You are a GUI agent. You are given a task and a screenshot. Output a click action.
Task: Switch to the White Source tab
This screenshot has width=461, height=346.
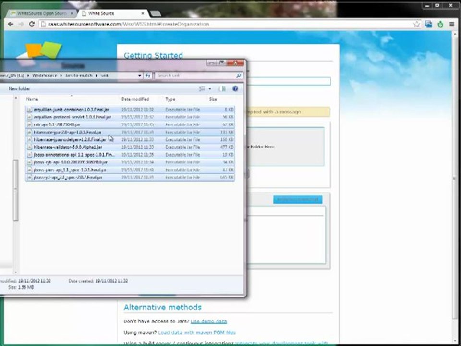point(113,13)
